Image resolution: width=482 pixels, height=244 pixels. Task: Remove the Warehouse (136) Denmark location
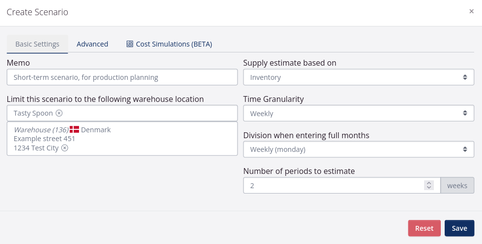65,148
